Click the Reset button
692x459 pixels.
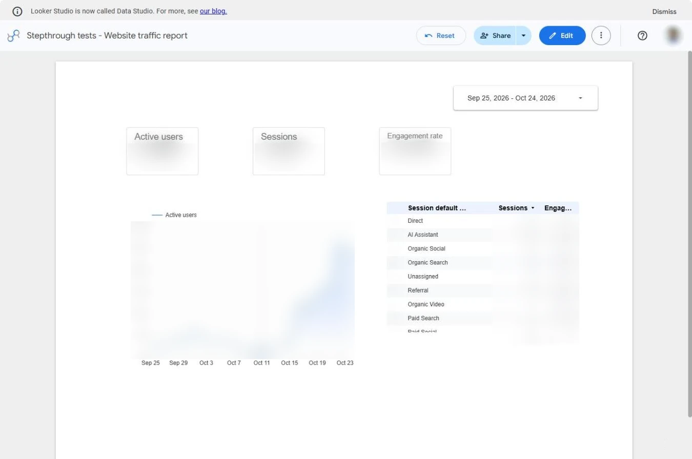pyautogui.click(x=441, y=35)
